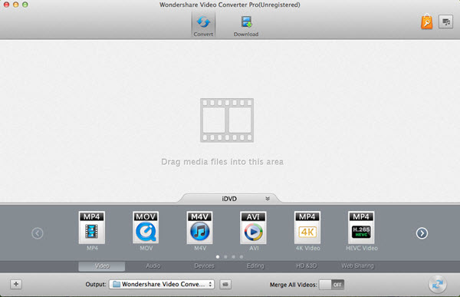This screenshot has height=297, width=460.
Task: Select the MP4 output format icon
Action: (x=92, y=228)
